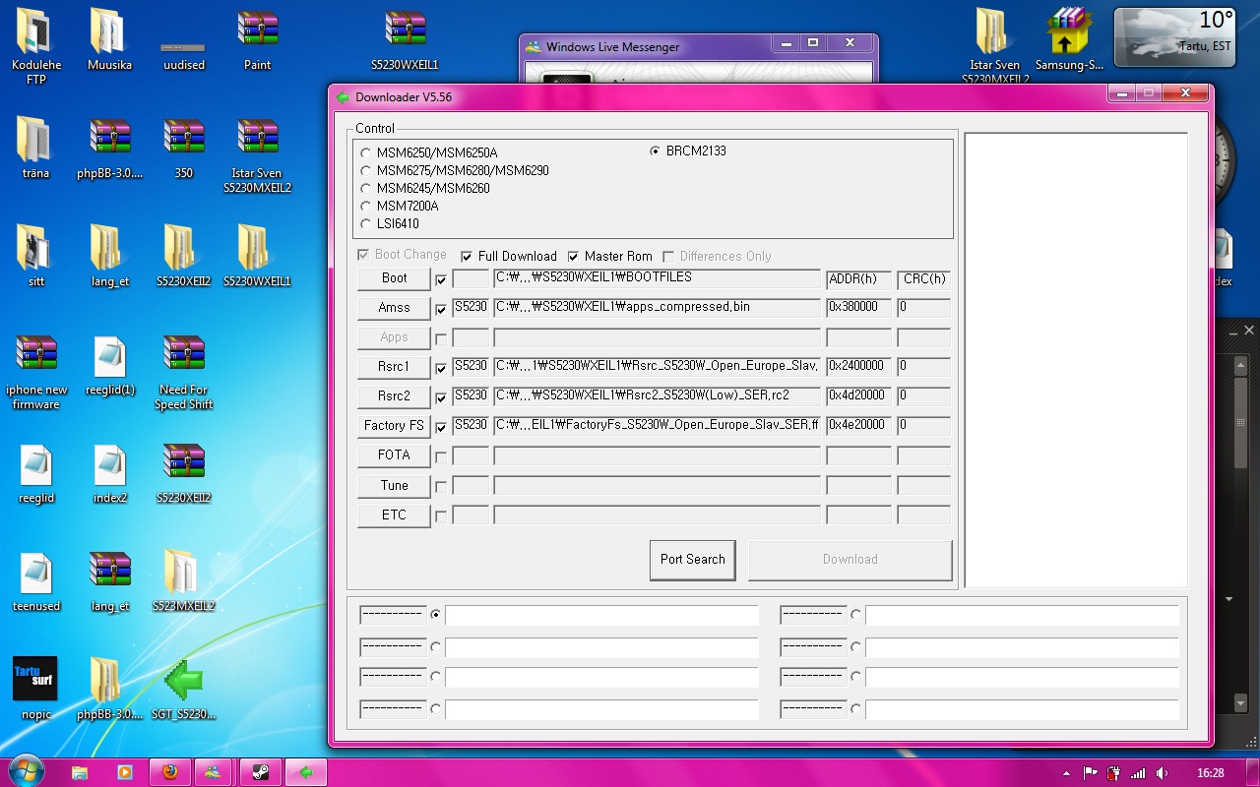Click the network signal tray icon
The width and height of the screenshot is (1260, 787).
[x=1138, y=773]
